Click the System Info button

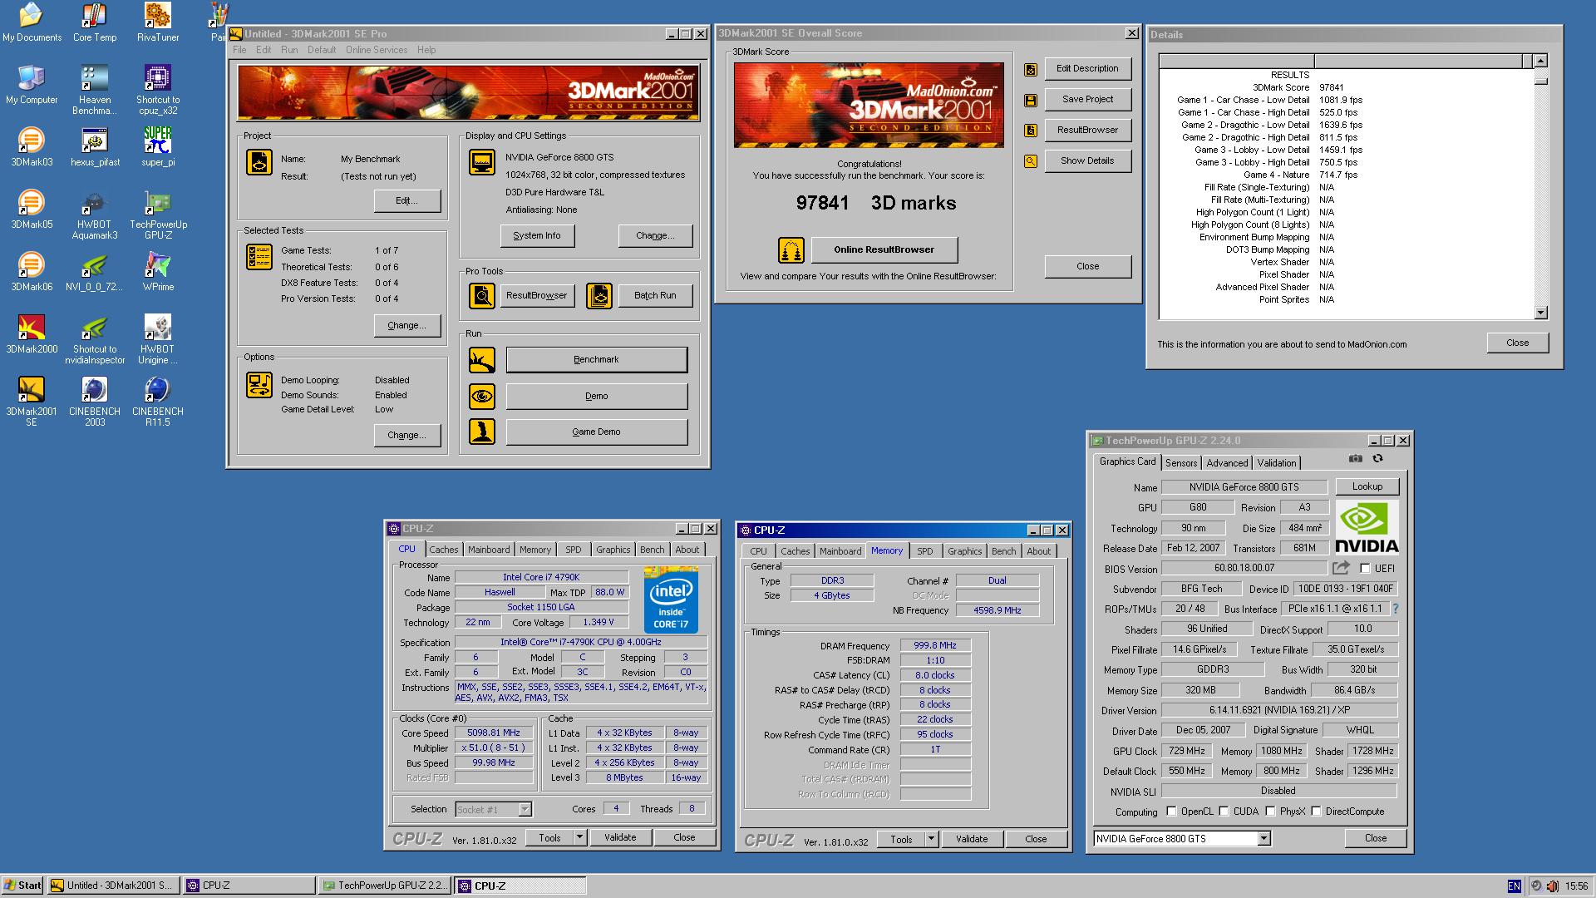[537, 235]
